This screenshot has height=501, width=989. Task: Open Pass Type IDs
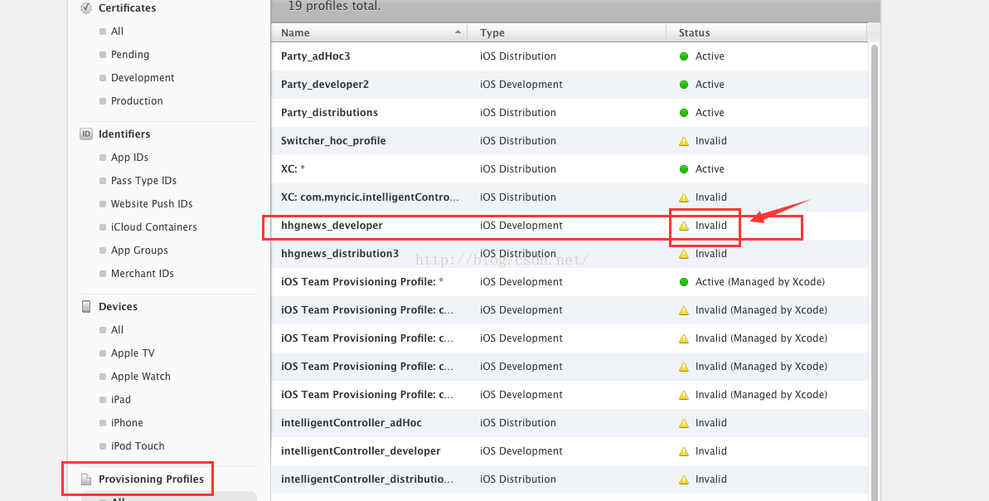pos(143,181)
